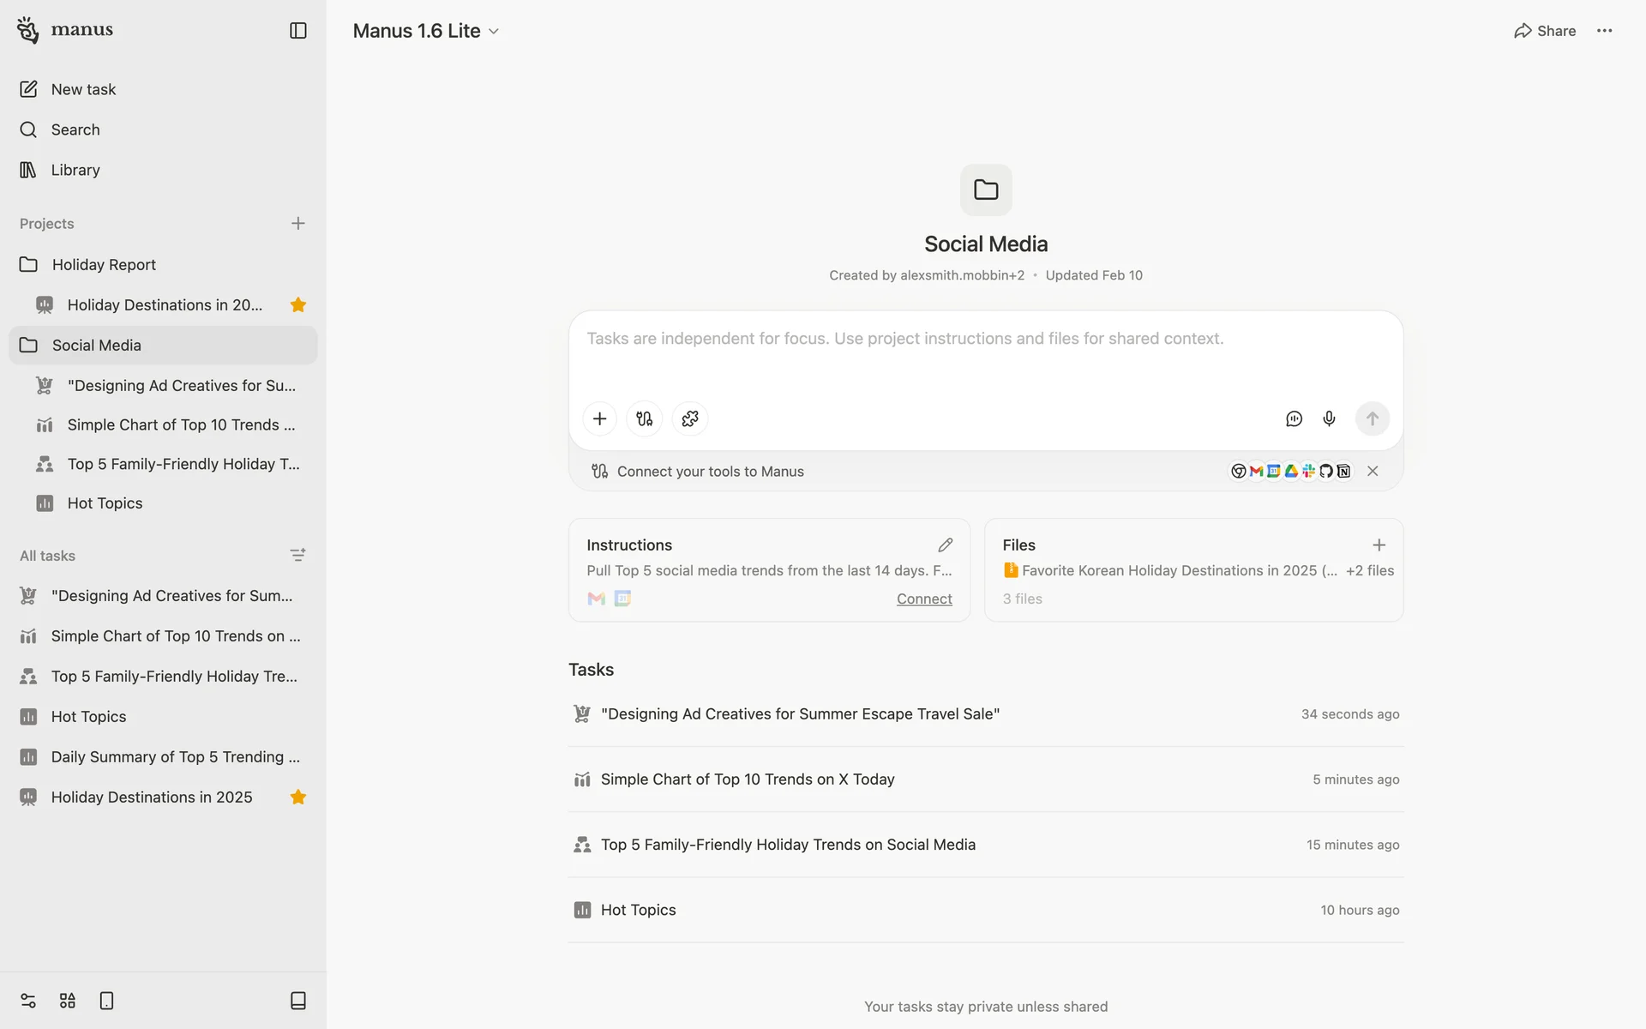Screen dimensions: 1646x1029
Task: Start voice input with the microphone icon
Action: [x=1329, y=418]
